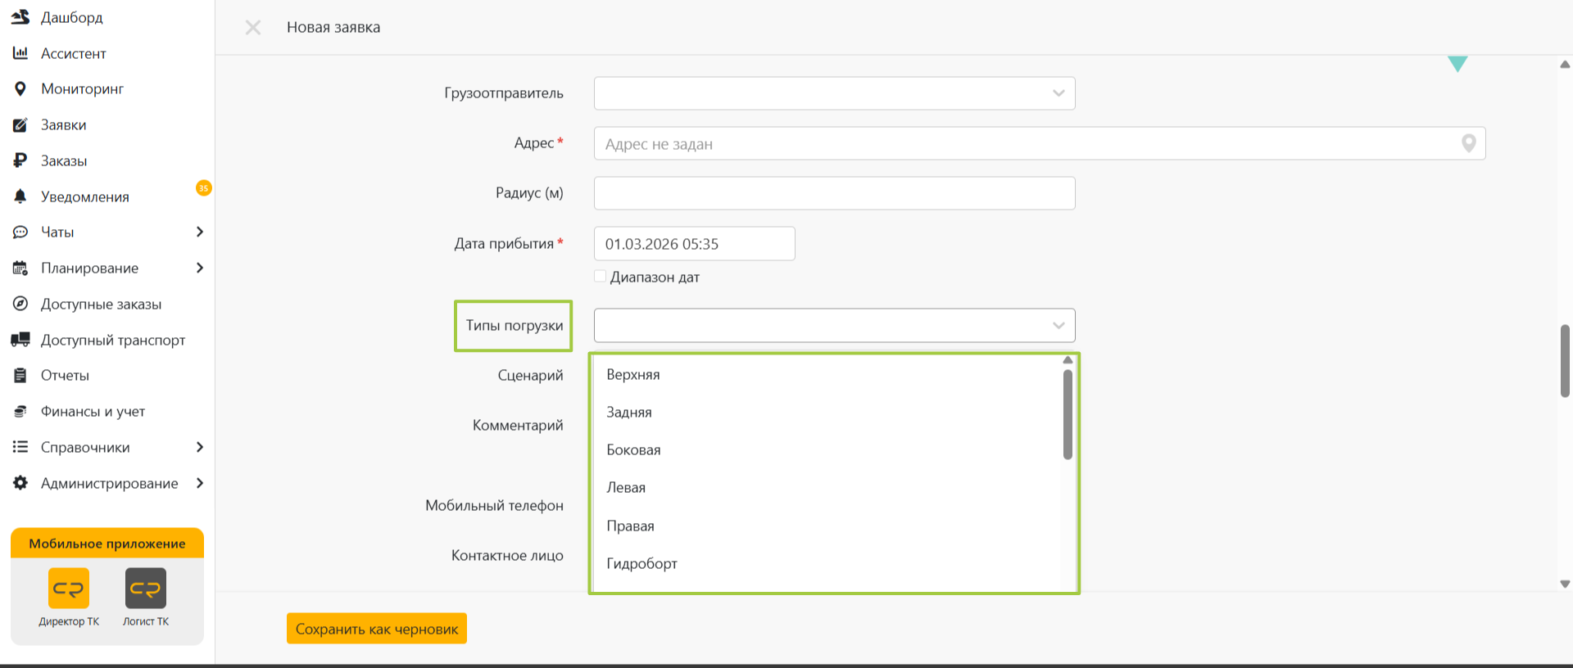Viewport: 1573px width, 668px height.
Task: Click the Мониторинг location pin icon
Action: click(x=20, y=88)
